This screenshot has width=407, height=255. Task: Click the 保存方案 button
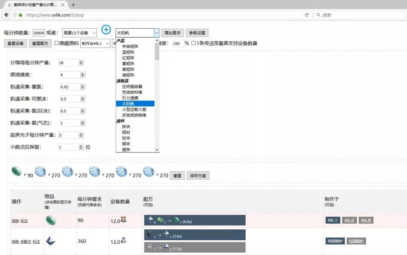[198, 176]
